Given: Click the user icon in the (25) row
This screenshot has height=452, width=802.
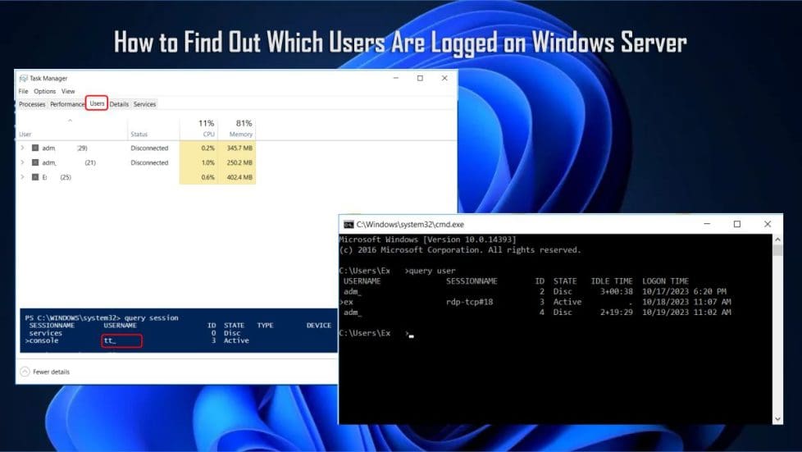Looking at the screenshot, I should pos(35,177).
